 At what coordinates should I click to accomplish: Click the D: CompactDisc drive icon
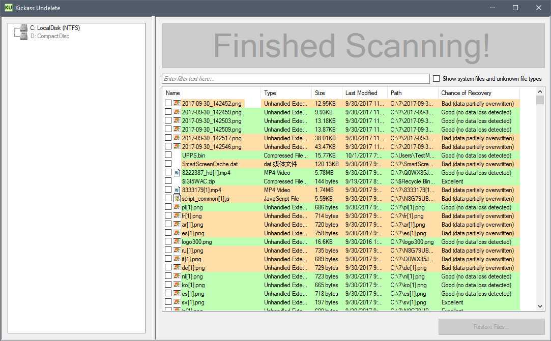click(23, 36)
